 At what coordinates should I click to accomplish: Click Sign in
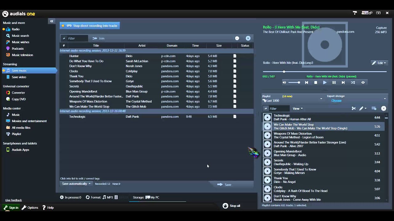11,208
